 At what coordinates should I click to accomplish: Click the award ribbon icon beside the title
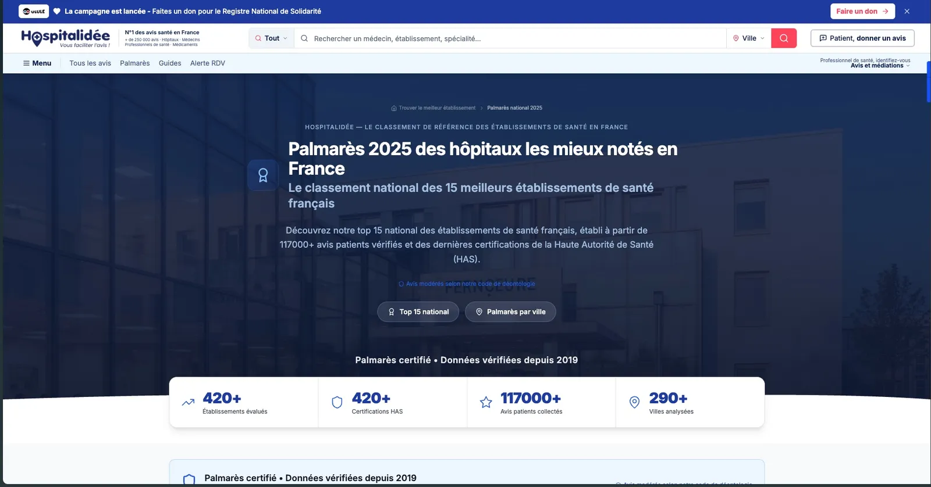coord(263,176)
